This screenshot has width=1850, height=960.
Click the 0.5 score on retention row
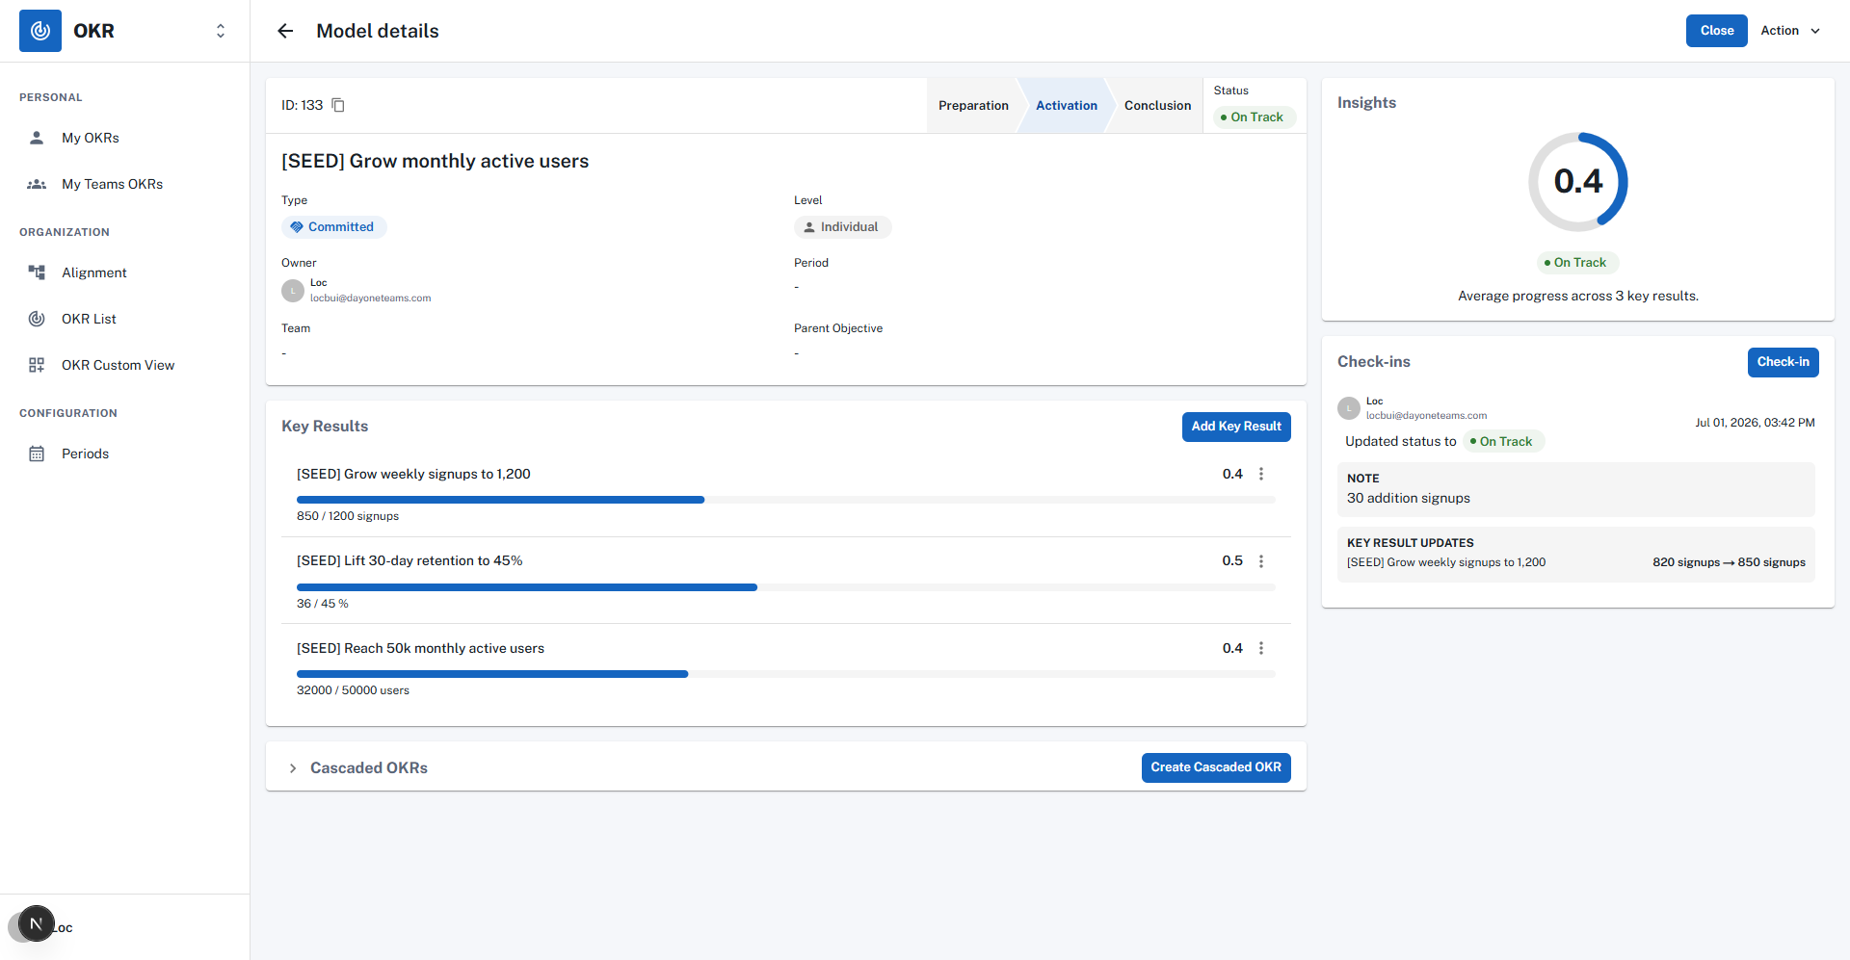pos(1232,560)
